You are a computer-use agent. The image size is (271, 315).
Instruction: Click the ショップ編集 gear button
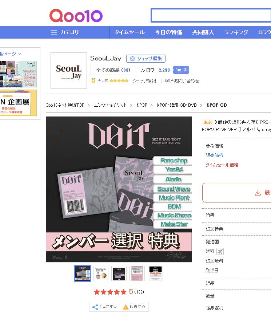click(146, 59)
